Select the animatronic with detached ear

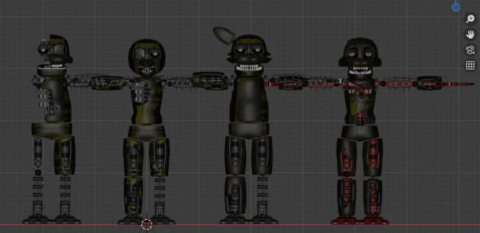(x=249, y=125)
